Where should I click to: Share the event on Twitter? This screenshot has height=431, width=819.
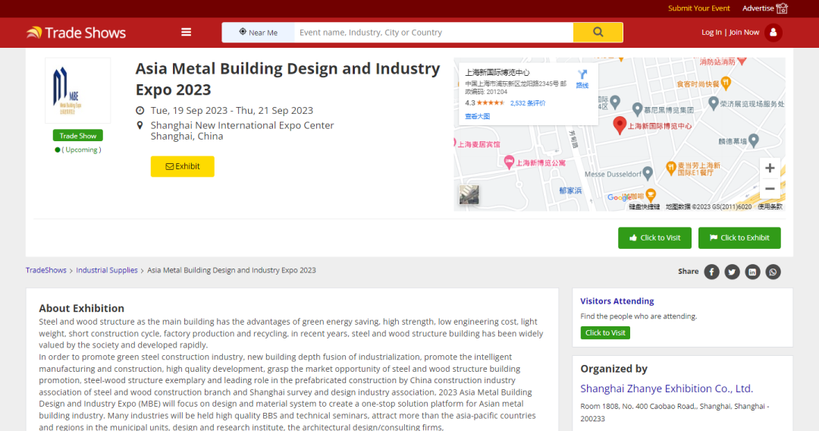click(x=732, y=272)
